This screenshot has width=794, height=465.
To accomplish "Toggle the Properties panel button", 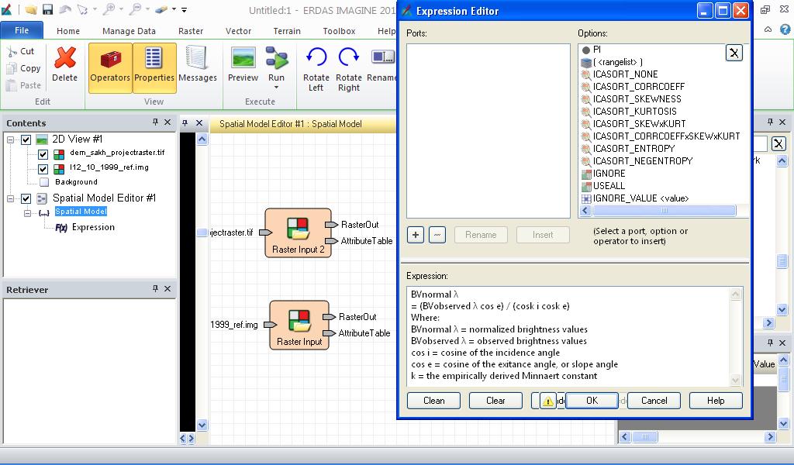I will point(154,67).
